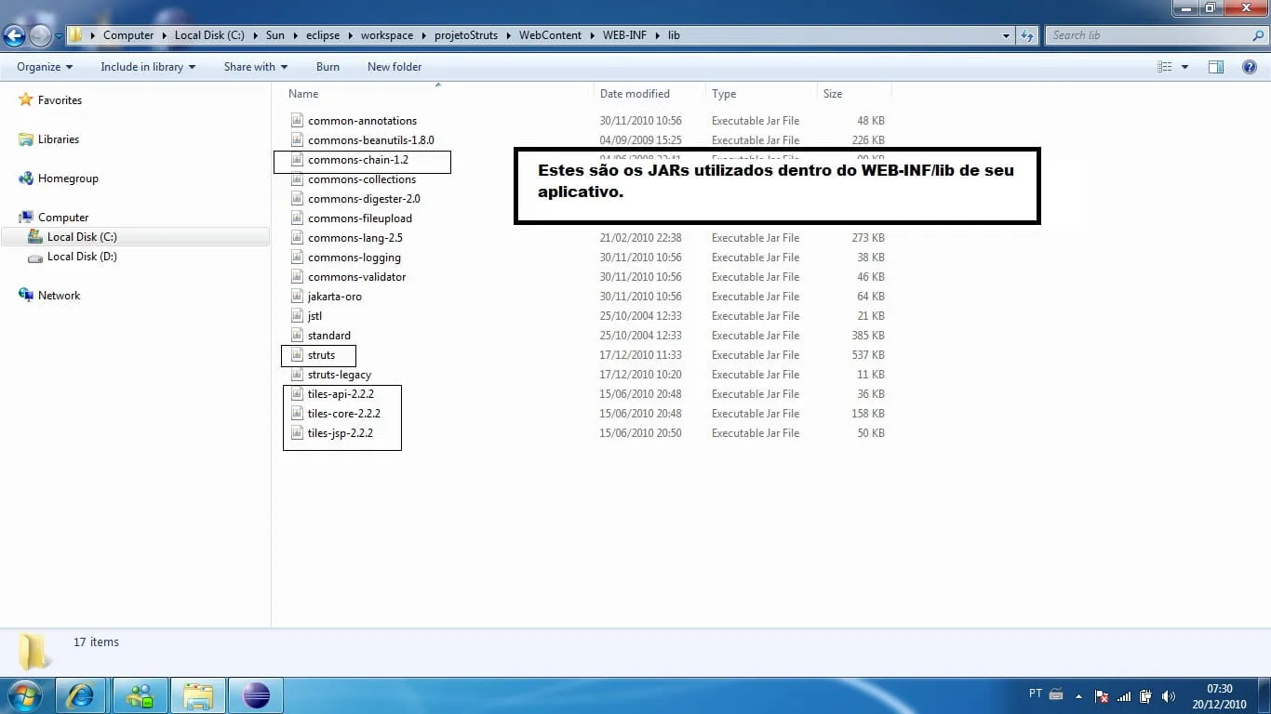
Task: Click the workspace breadcrumb in address bar
Action: (x=387, y=35)
